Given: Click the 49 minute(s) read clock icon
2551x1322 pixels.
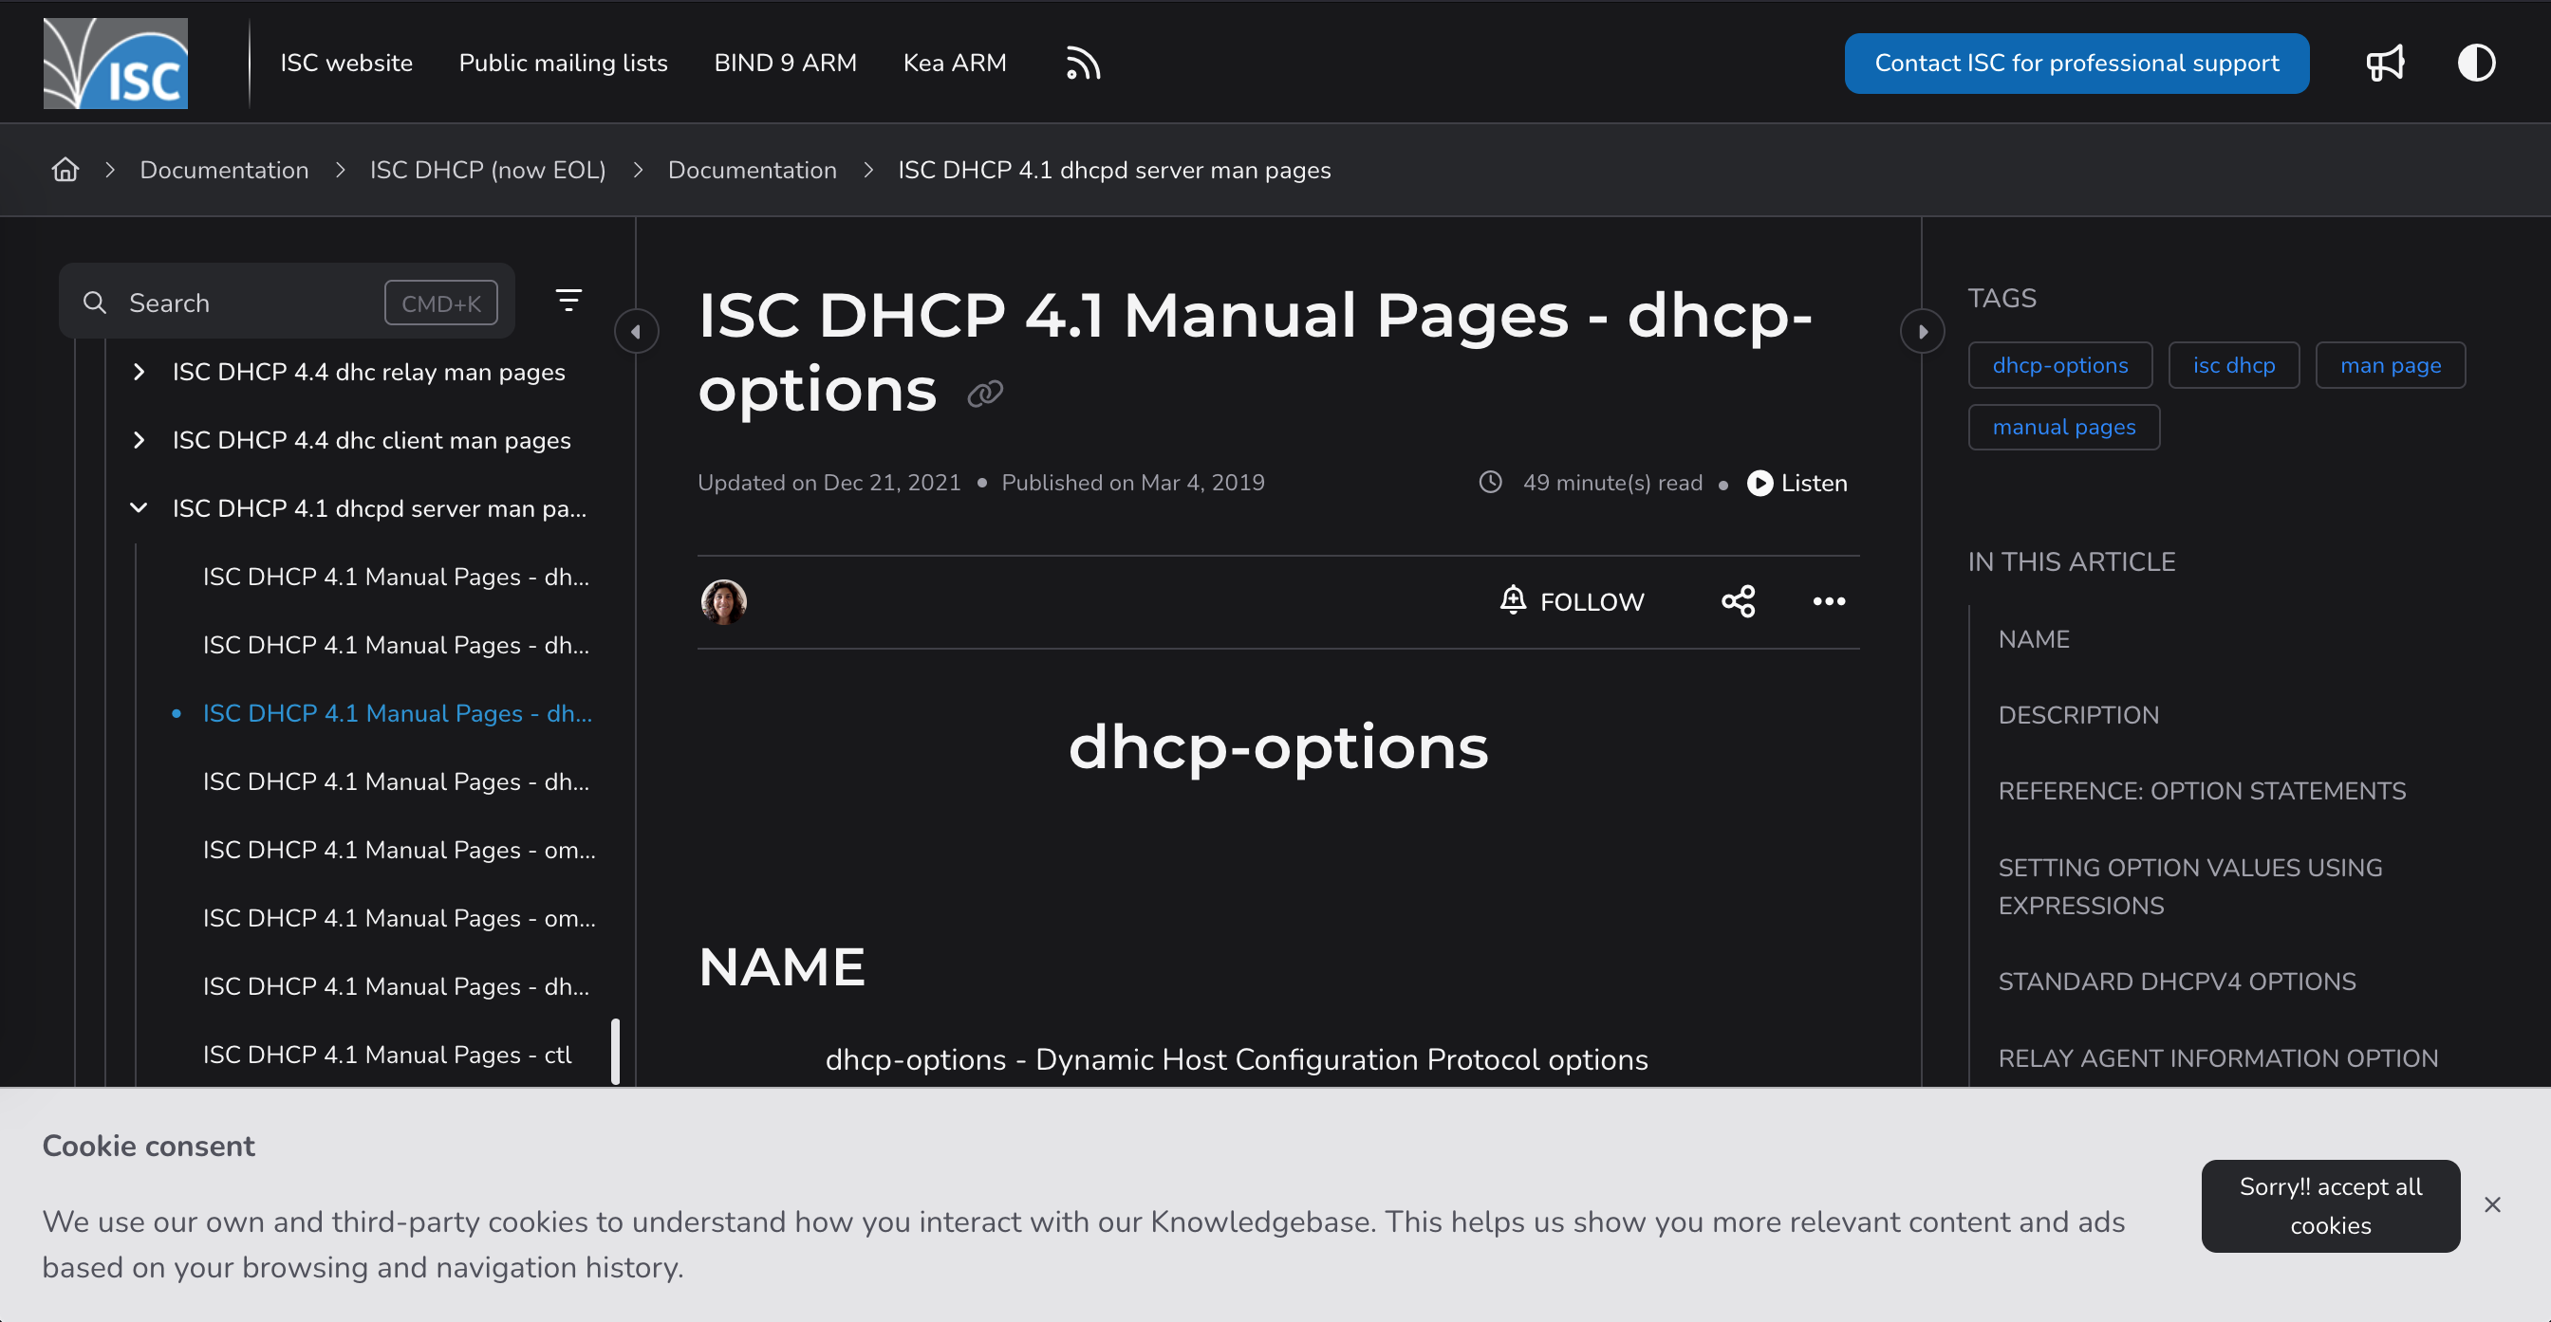Looking at the screenshot, I should tap(1490, 483).
